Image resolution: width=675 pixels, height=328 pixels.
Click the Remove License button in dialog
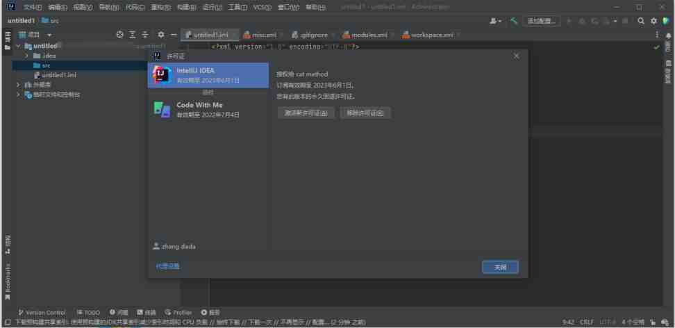pos(365,113)
